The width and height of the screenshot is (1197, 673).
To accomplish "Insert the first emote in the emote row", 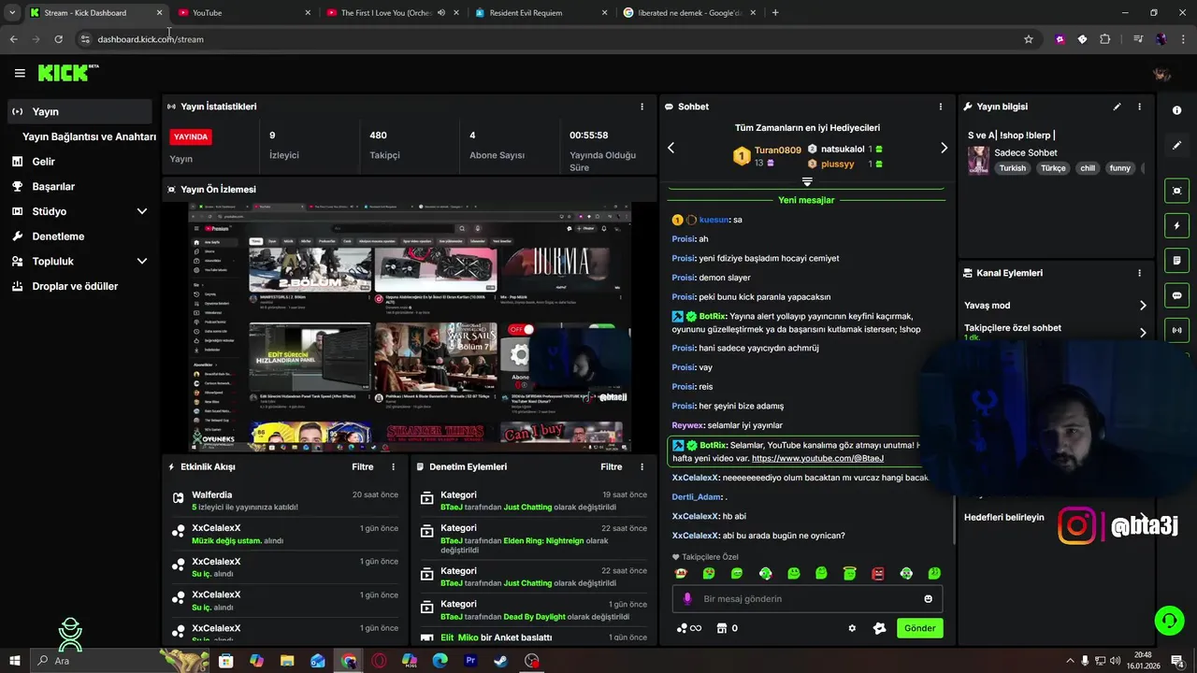I will [x=681, y=574].
